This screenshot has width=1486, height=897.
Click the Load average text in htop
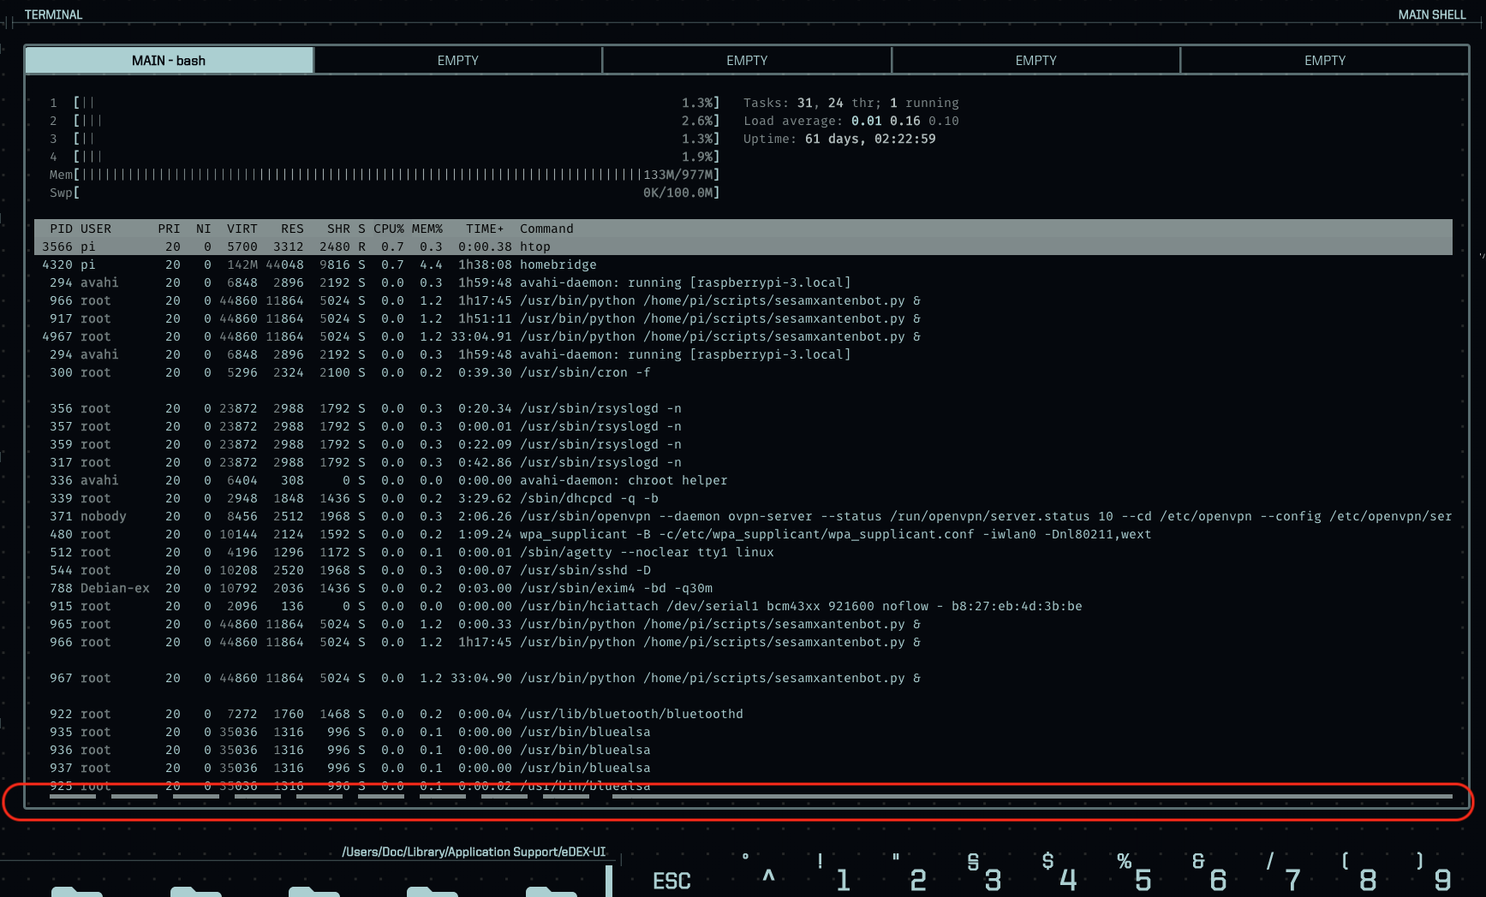coord(851,121)
